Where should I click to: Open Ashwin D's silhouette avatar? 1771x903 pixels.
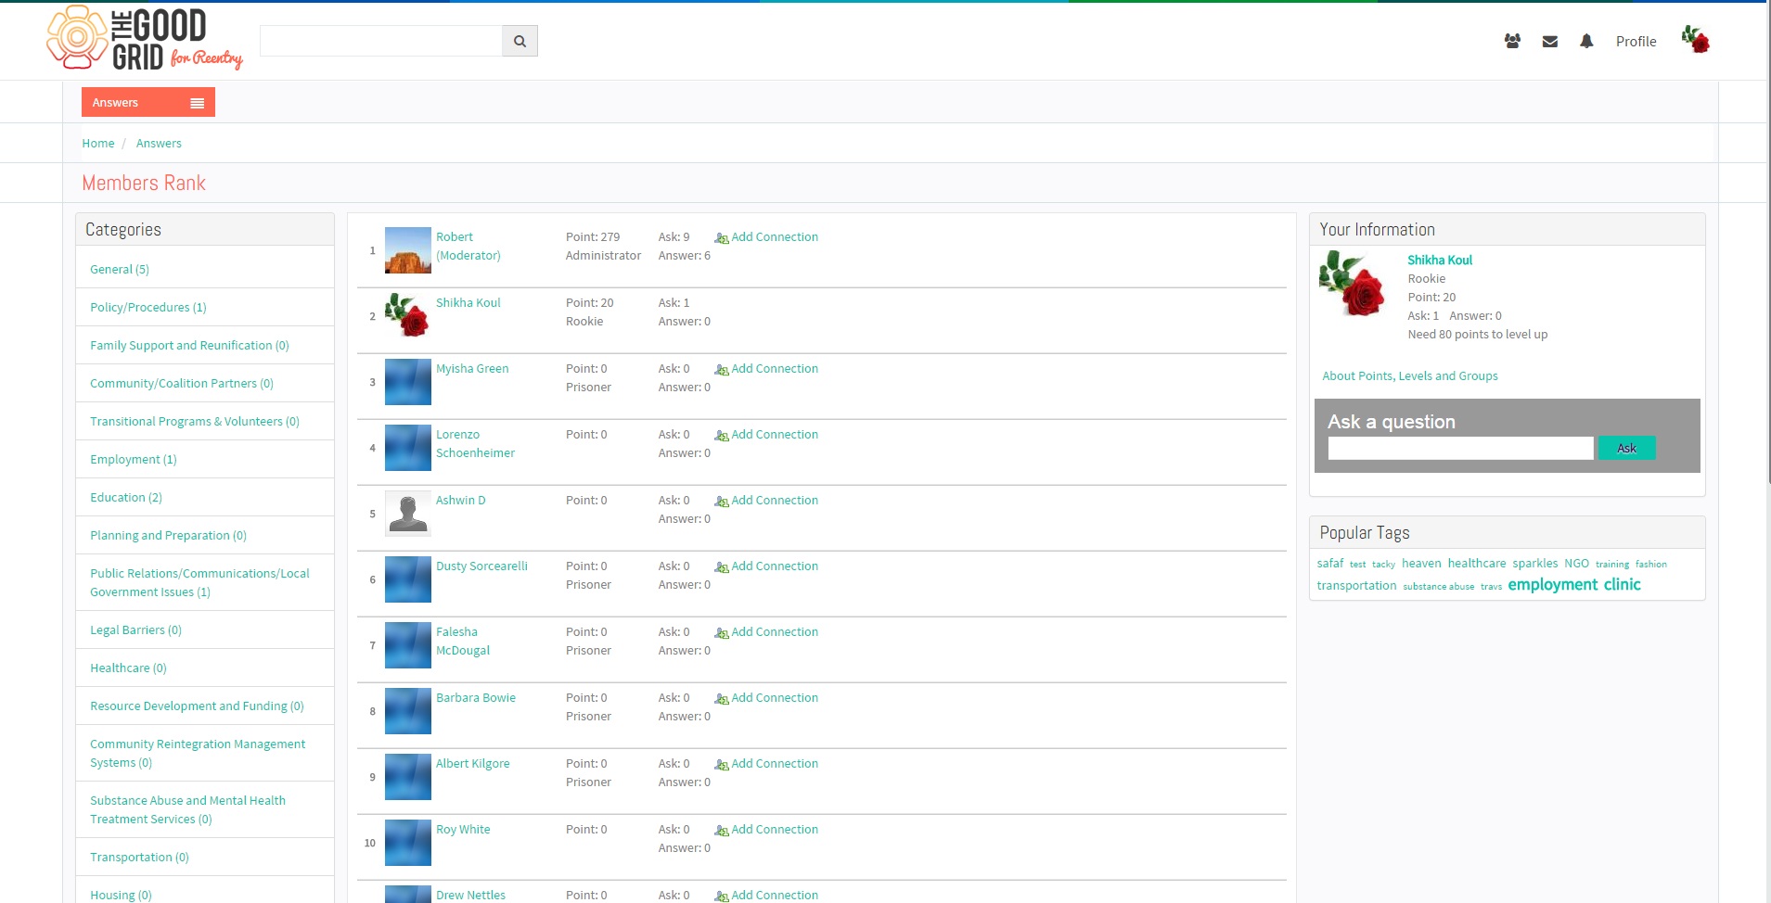[x=408, y=514]
